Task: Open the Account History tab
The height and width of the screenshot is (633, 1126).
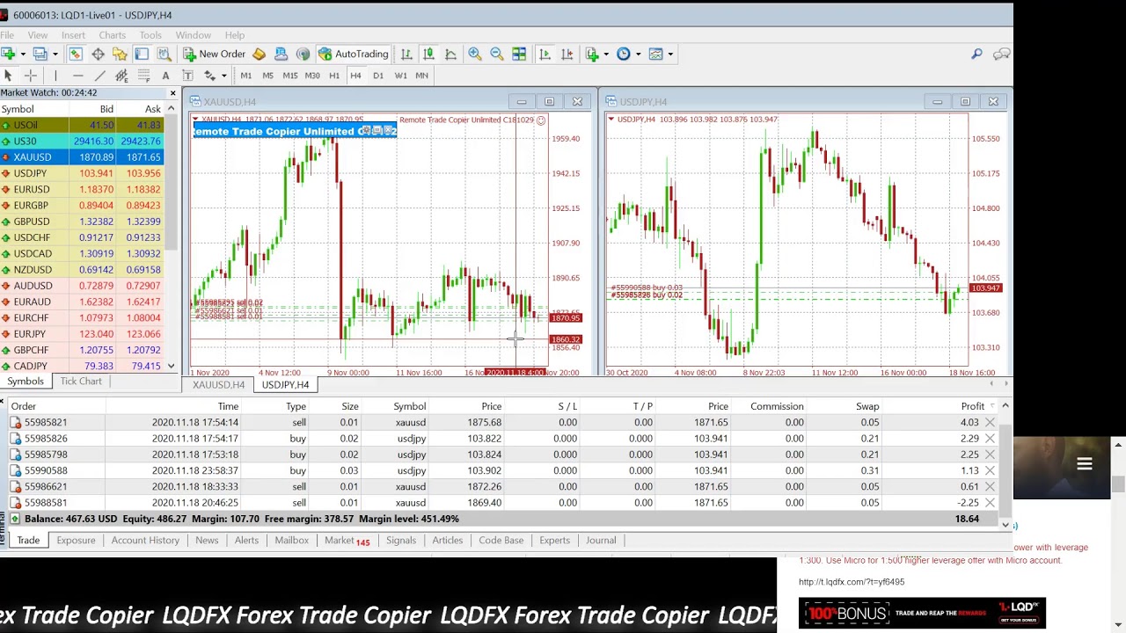Action: (x=145, y=541)
